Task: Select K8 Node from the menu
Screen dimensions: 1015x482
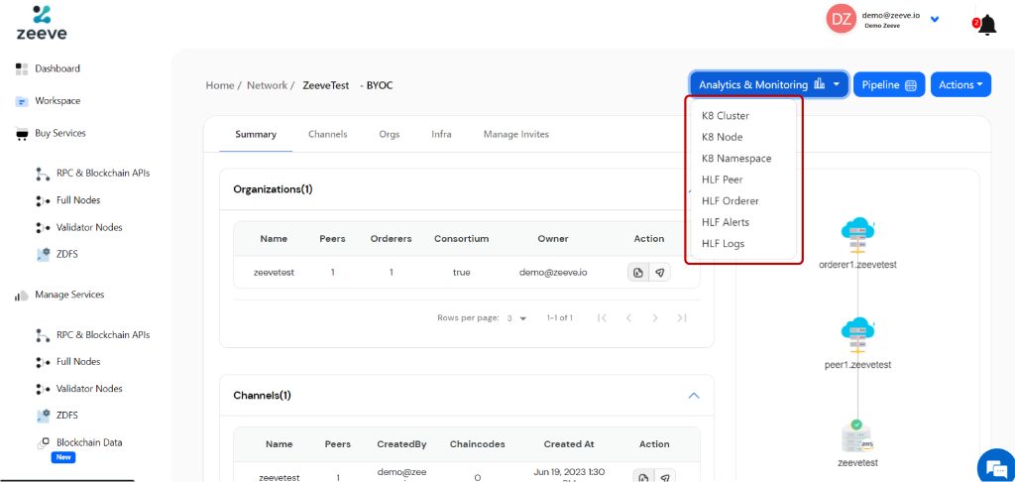Action: click(723, 137)
